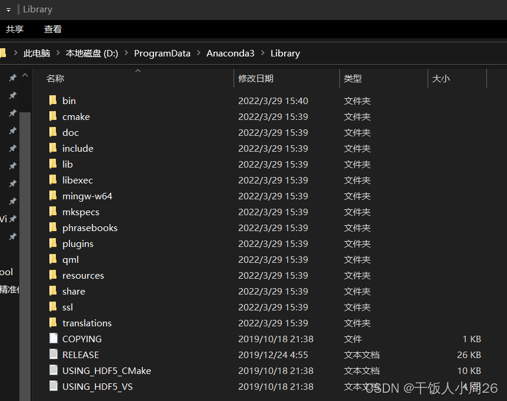507x401 pixels.
Task: Click the phrasebooks folder icon
Action: click(53, 227)
